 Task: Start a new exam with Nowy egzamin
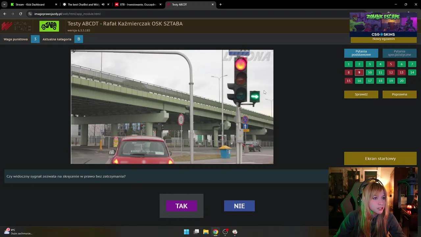(384, 39)
